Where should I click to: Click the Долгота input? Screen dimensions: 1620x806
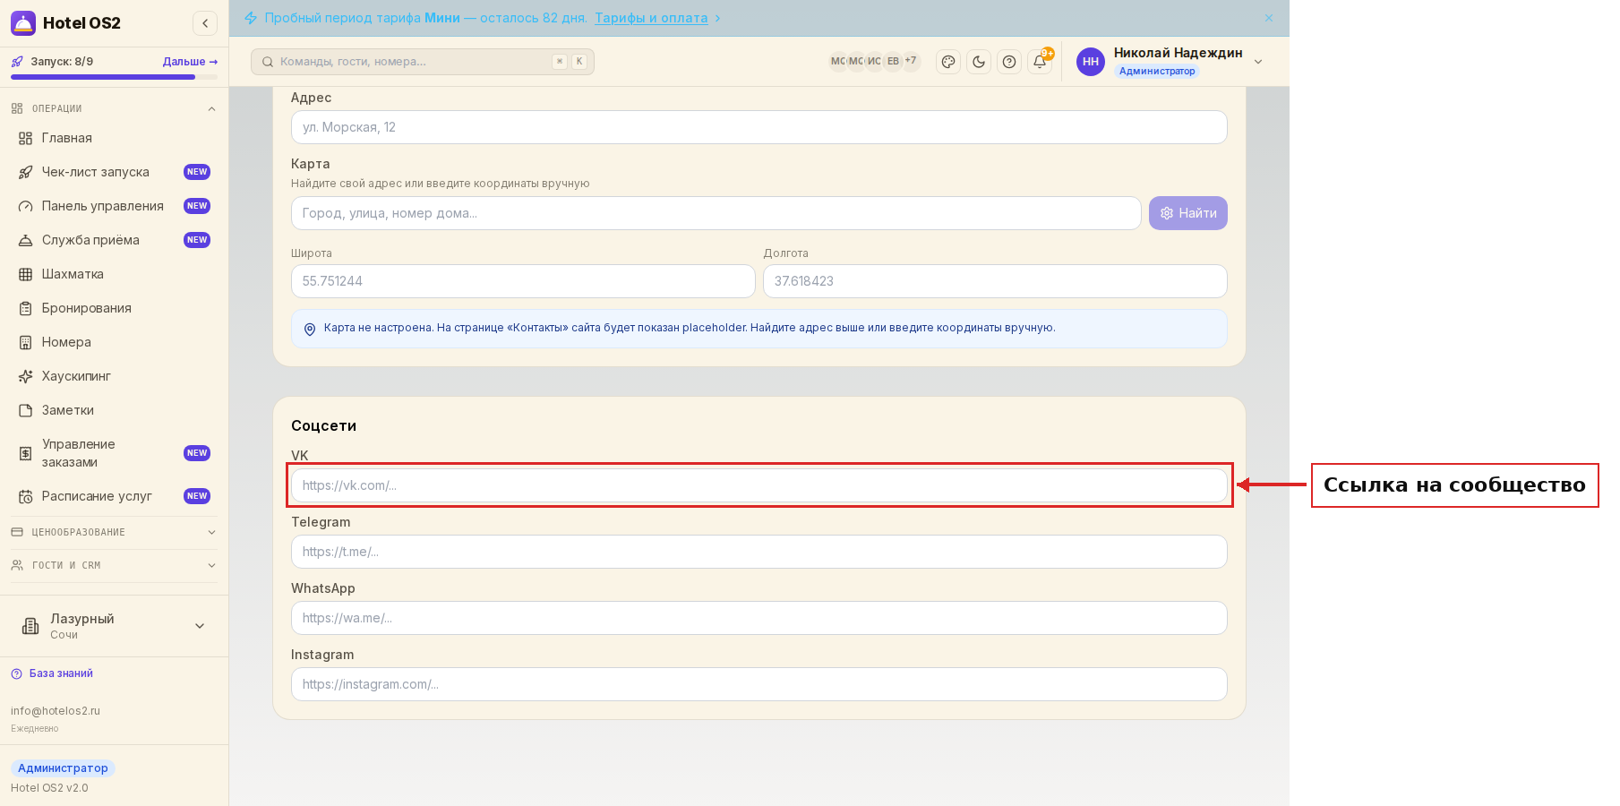click(x=995, y=281)
